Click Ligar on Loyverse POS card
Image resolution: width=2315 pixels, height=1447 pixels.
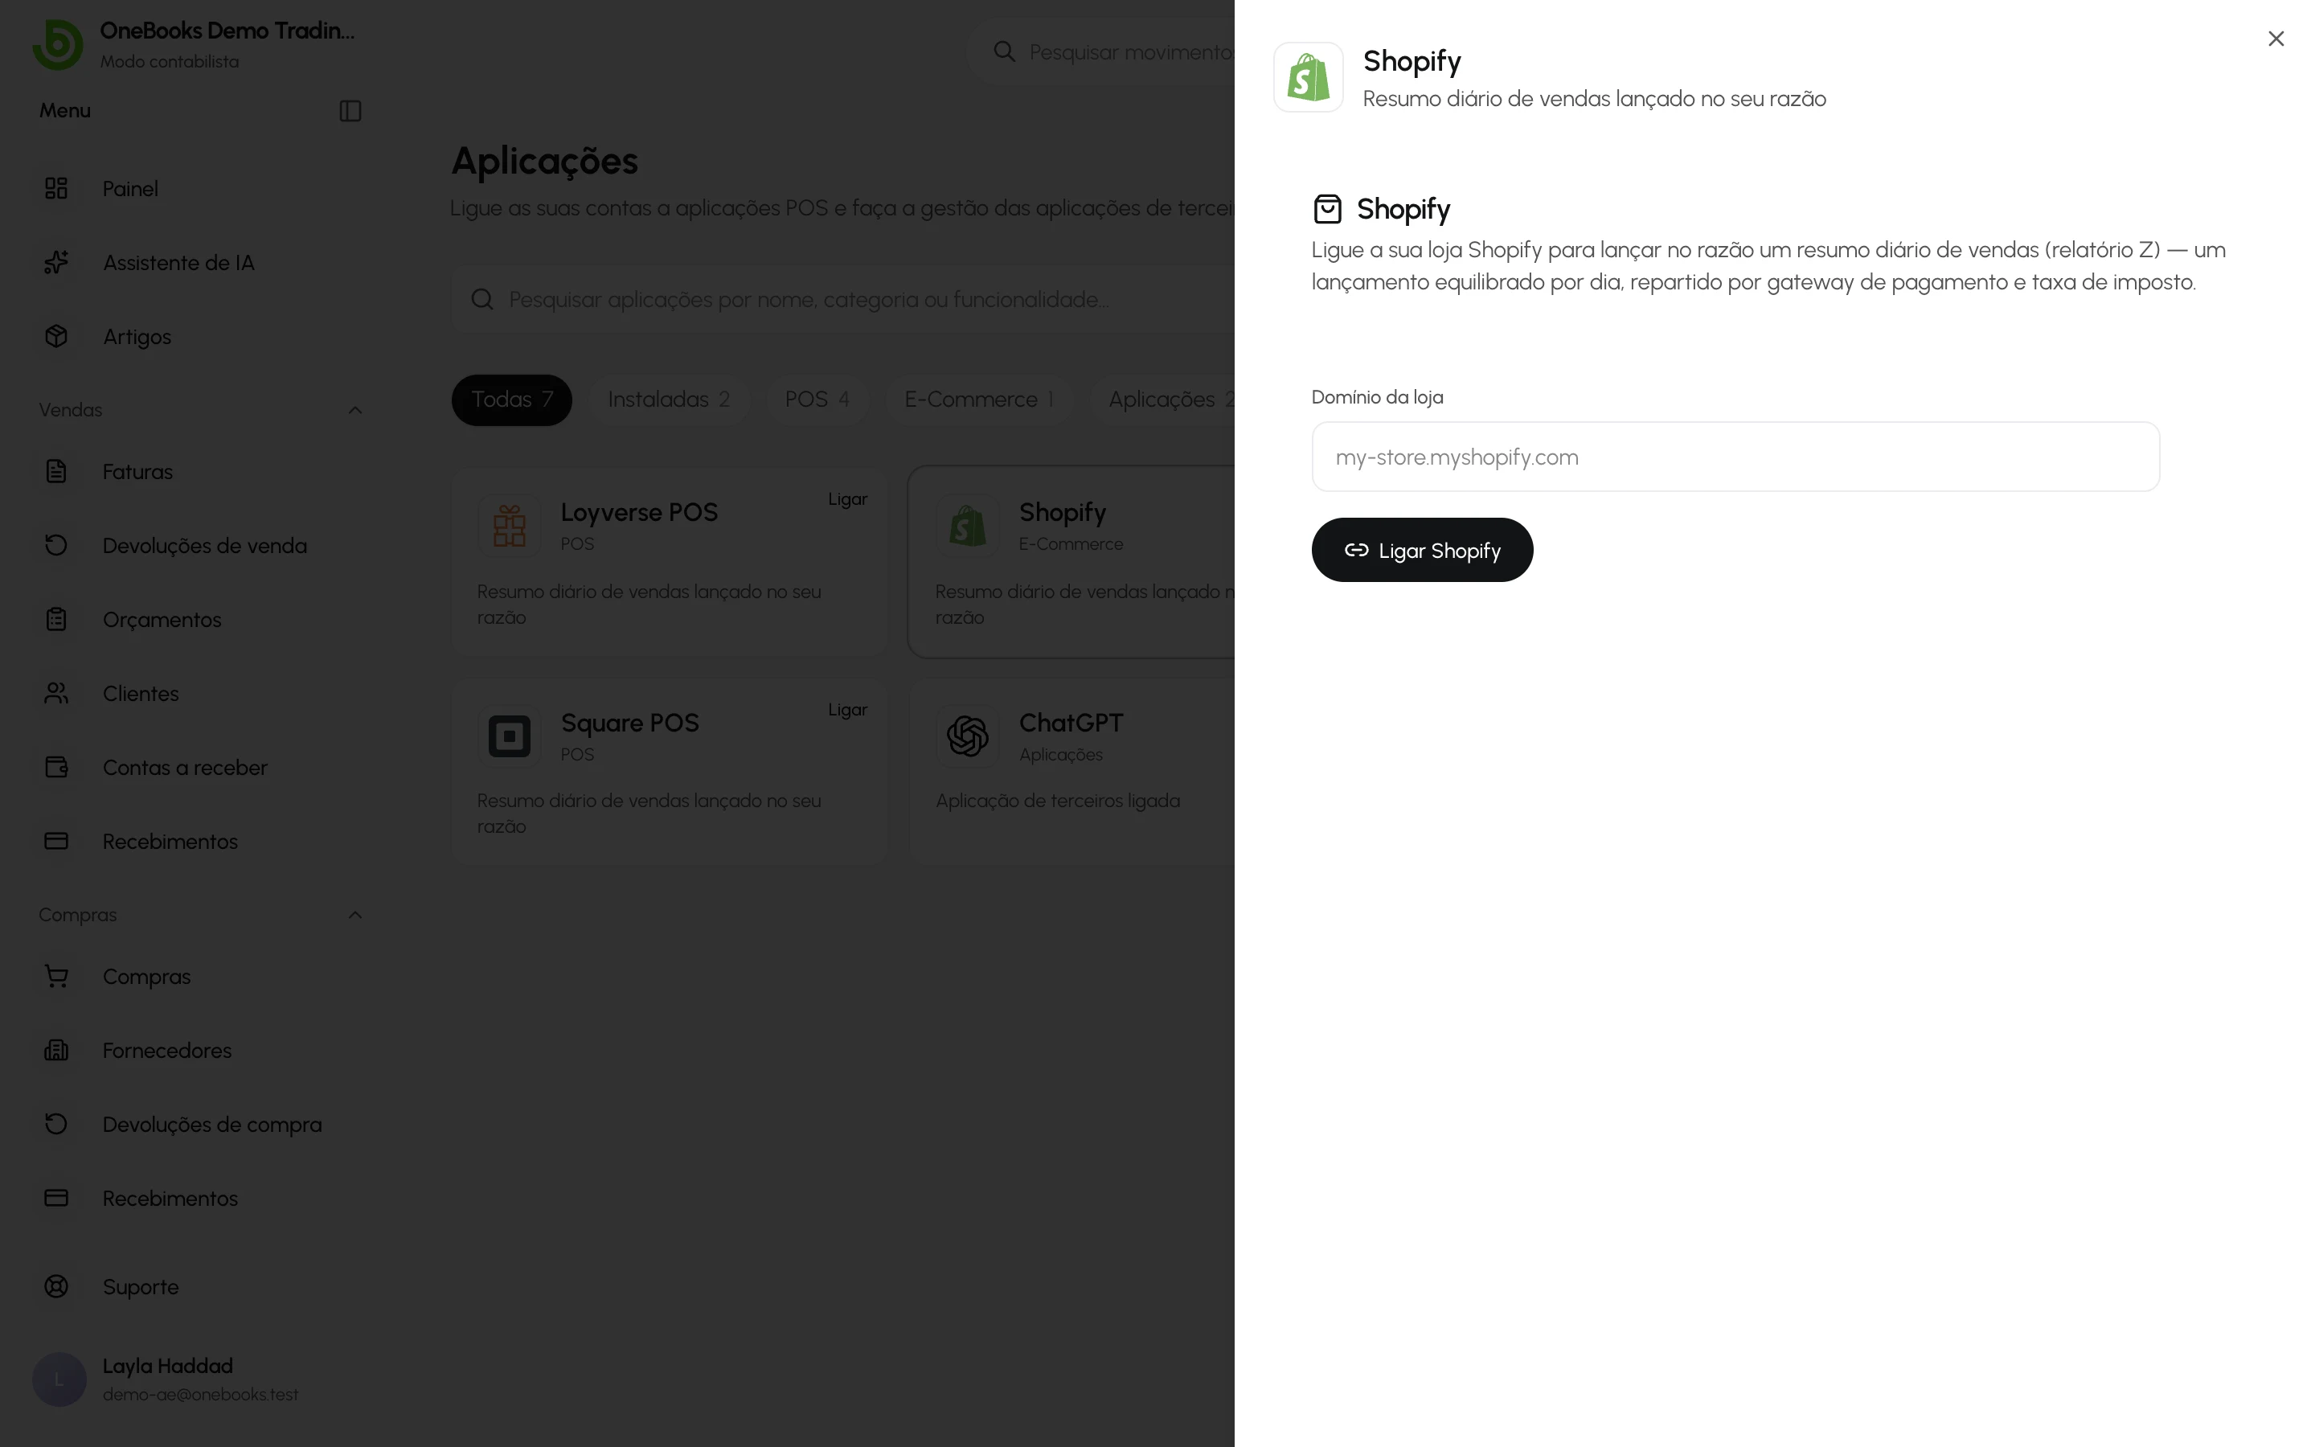[847, 499]
